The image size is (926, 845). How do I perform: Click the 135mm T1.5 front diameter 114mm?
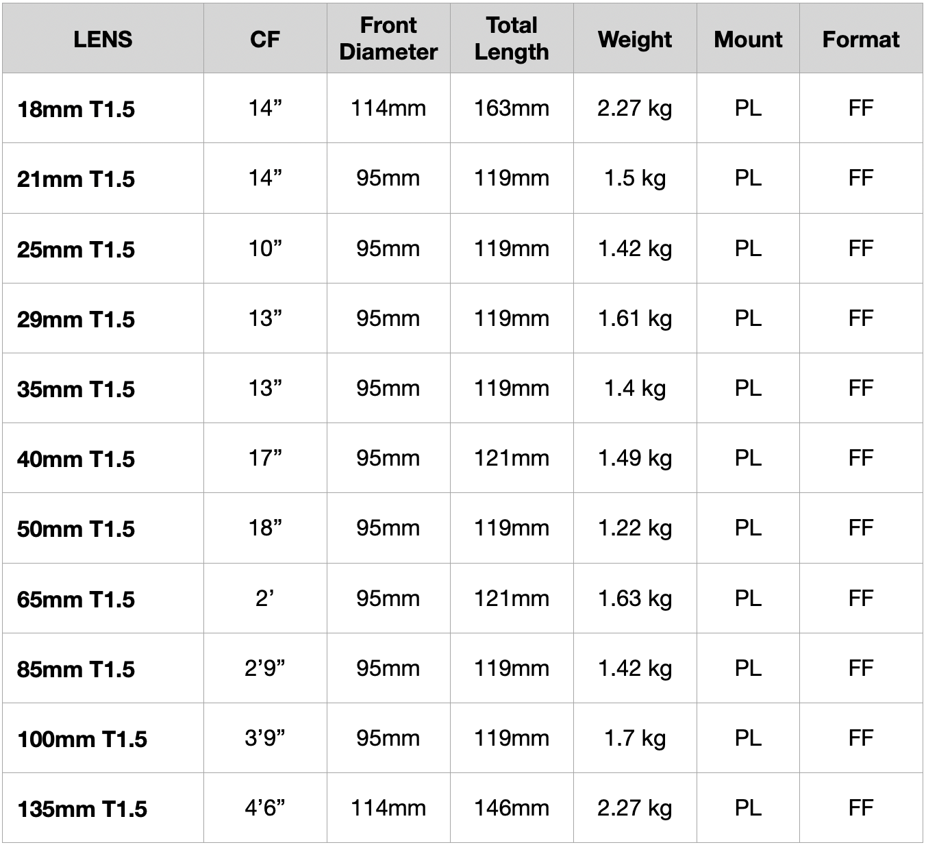coord(388,808)
